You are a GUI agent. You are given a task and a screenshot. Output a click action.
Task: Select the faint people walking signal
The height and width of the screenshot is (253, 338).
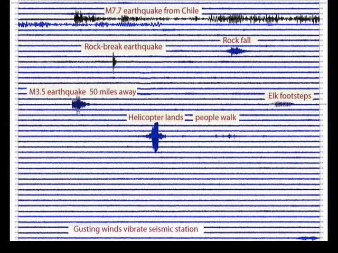pyautogui.click(x=226, y=137)
